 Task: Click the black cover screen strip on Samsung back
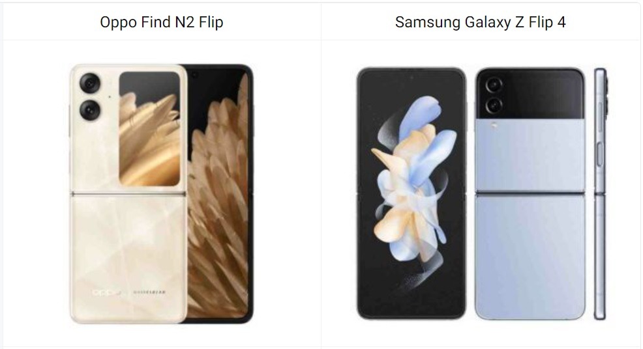point(530,94)
